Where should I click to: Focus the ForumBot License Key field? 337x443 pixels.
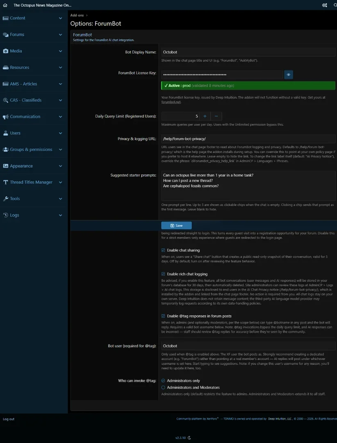pos(222,75)
